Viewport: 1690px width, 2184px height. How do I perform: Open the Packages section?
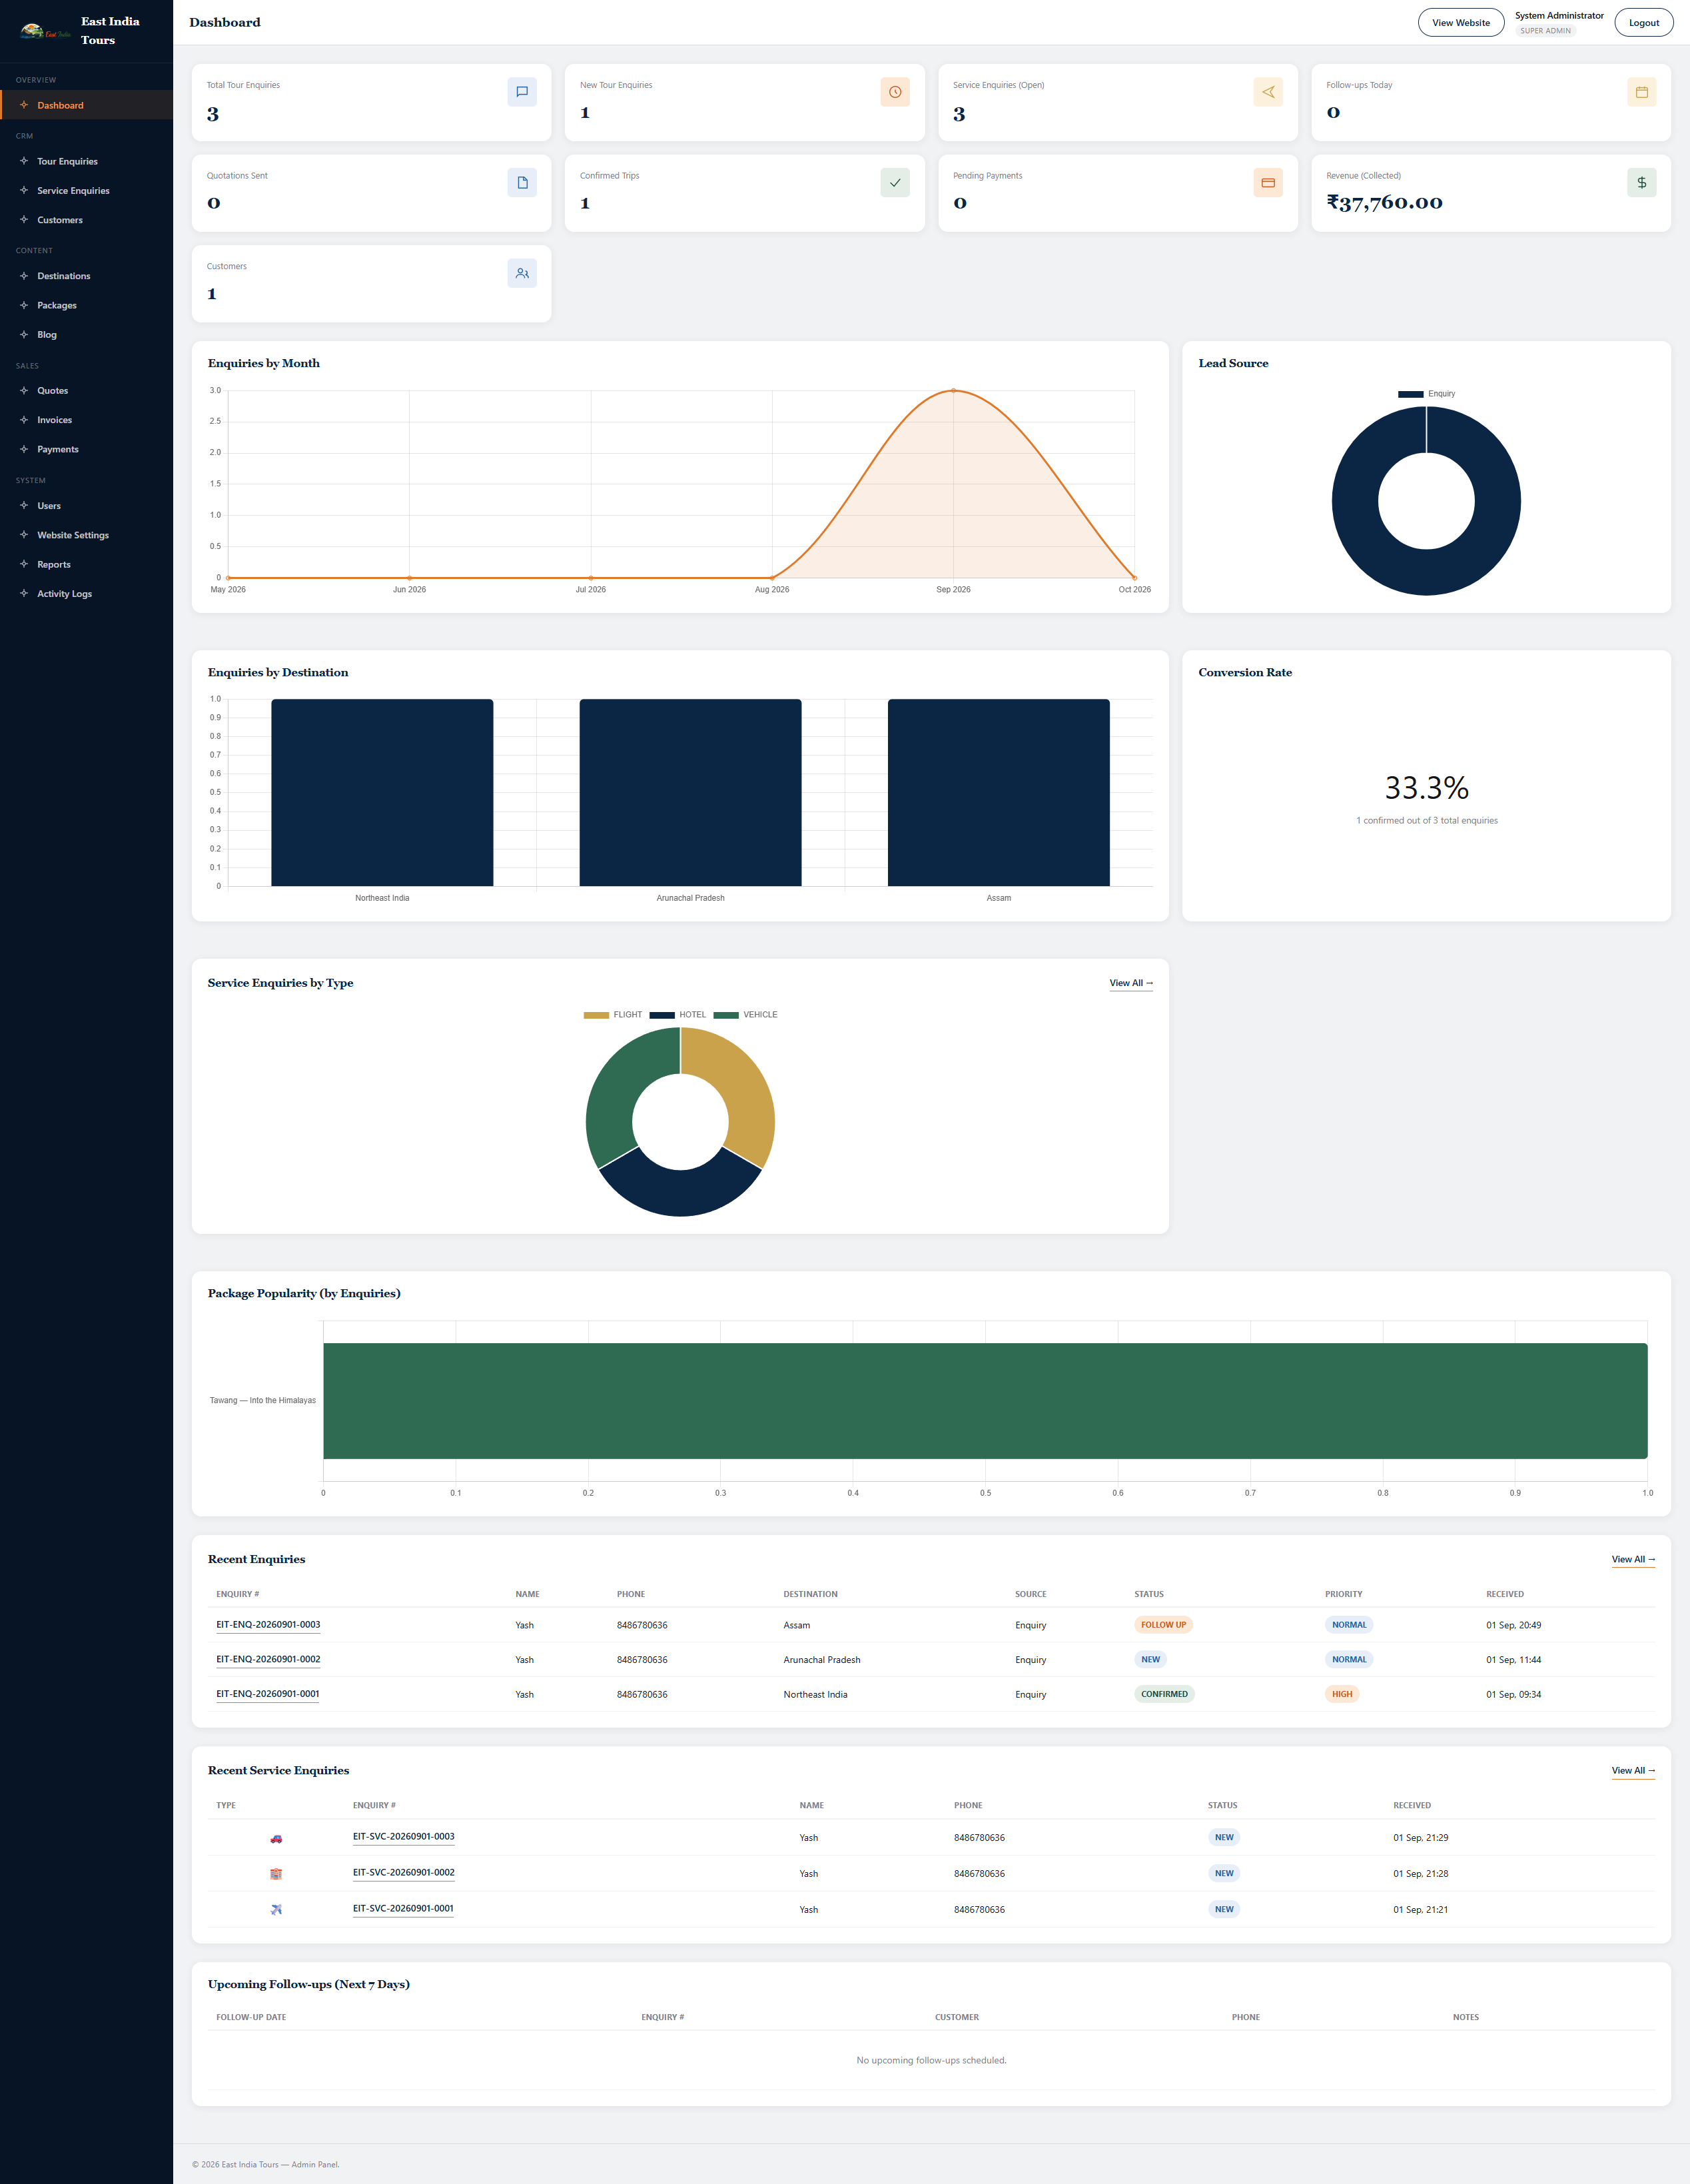[x=87, y=305]
